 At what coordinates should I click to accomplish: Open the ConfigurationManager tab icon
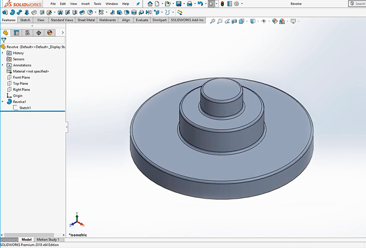tap(27, 33)
